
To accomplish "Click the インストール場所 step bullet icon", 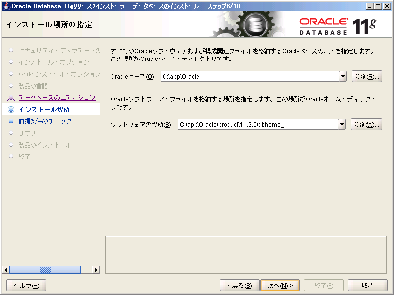I will tap(11, 110).
